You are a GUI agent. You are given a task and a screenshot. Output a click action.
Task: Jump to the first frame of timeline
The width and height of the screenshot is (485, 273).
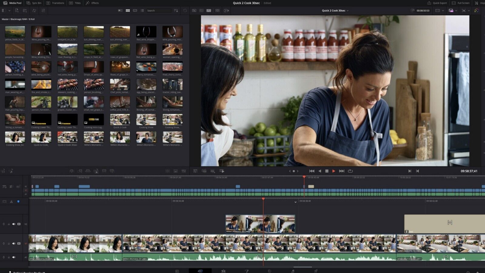click(x=312, y=171)
